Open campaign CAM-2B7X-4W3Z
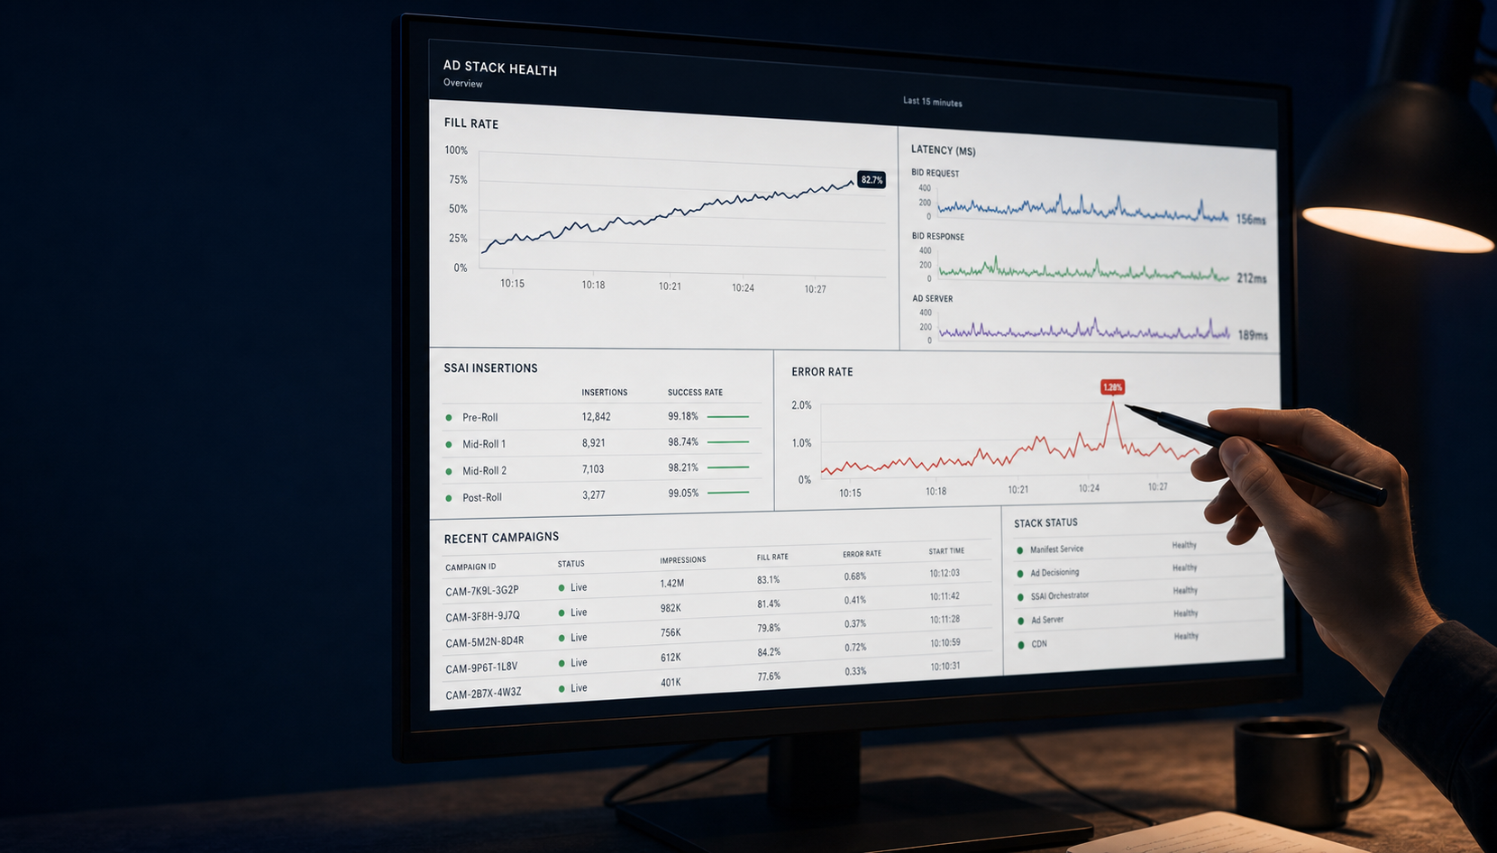 pyautogui.click(x=483, y=694)
